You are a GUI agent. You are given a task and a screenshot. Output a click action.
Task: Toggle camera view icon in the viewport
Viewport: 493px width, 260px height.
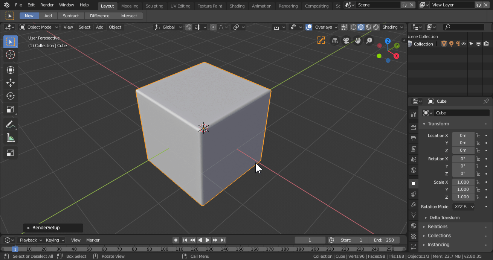click(346, 41)
